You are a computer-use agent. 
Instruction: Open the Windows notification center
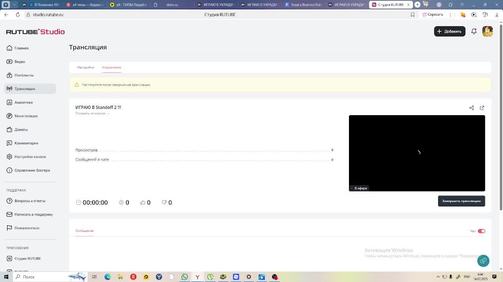click(494, 277)
